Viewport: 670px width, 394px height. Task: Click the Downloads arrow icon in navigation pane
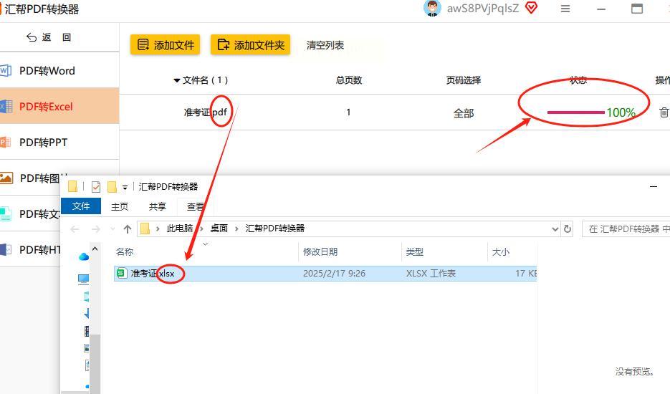87,313
